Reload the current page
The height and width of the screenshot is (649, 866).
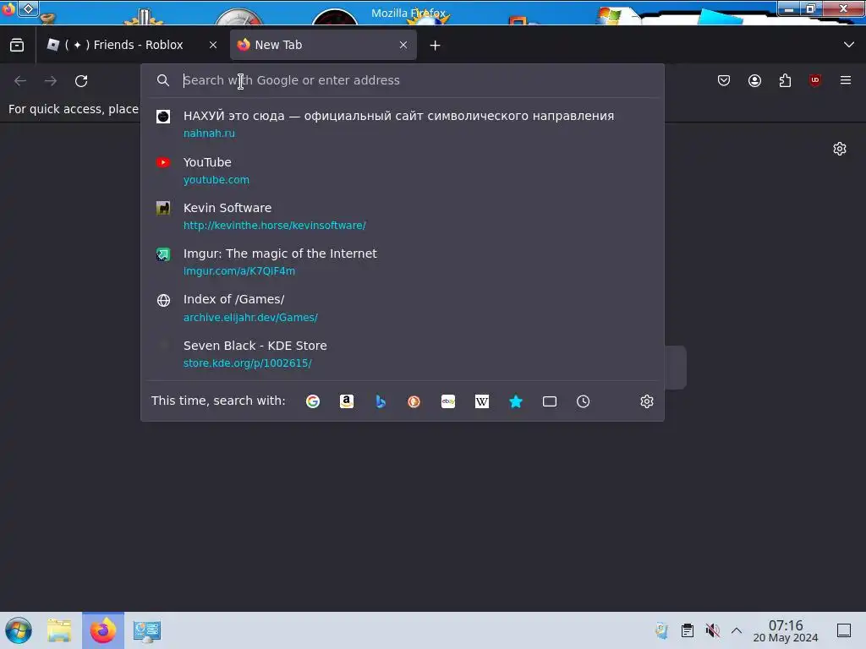pos(81,81)
